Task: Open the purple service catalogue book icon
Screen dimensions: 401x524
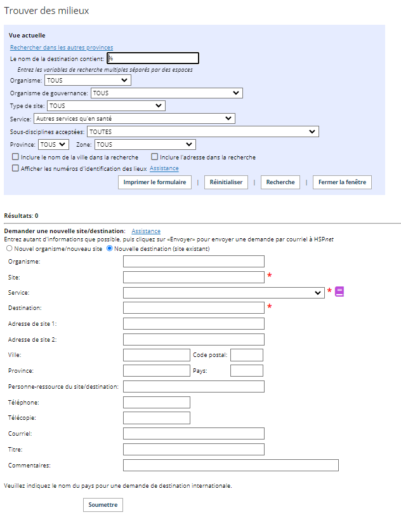Action: 339,292
